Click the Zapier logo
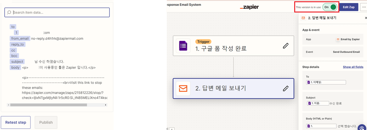The image size is (367, 130). [x=249, y=7]
